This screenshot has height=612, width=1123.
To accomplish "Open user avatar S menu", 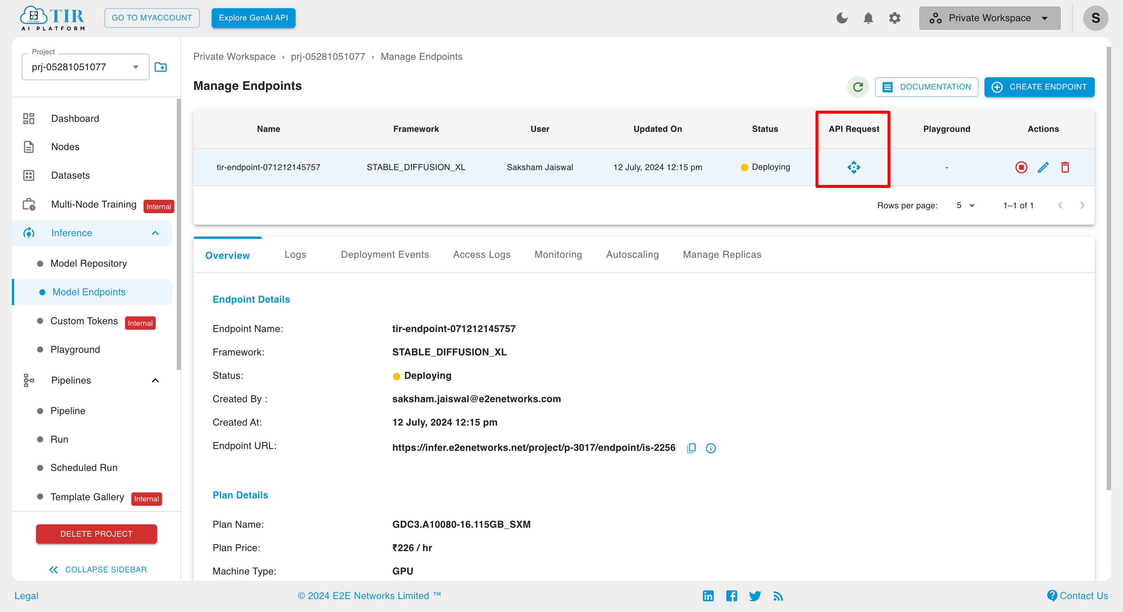I will click(1095, 18).
